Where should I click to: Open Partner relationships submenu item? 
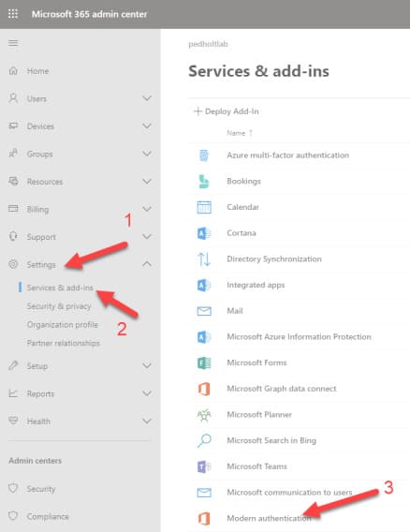tap(64, 343)
